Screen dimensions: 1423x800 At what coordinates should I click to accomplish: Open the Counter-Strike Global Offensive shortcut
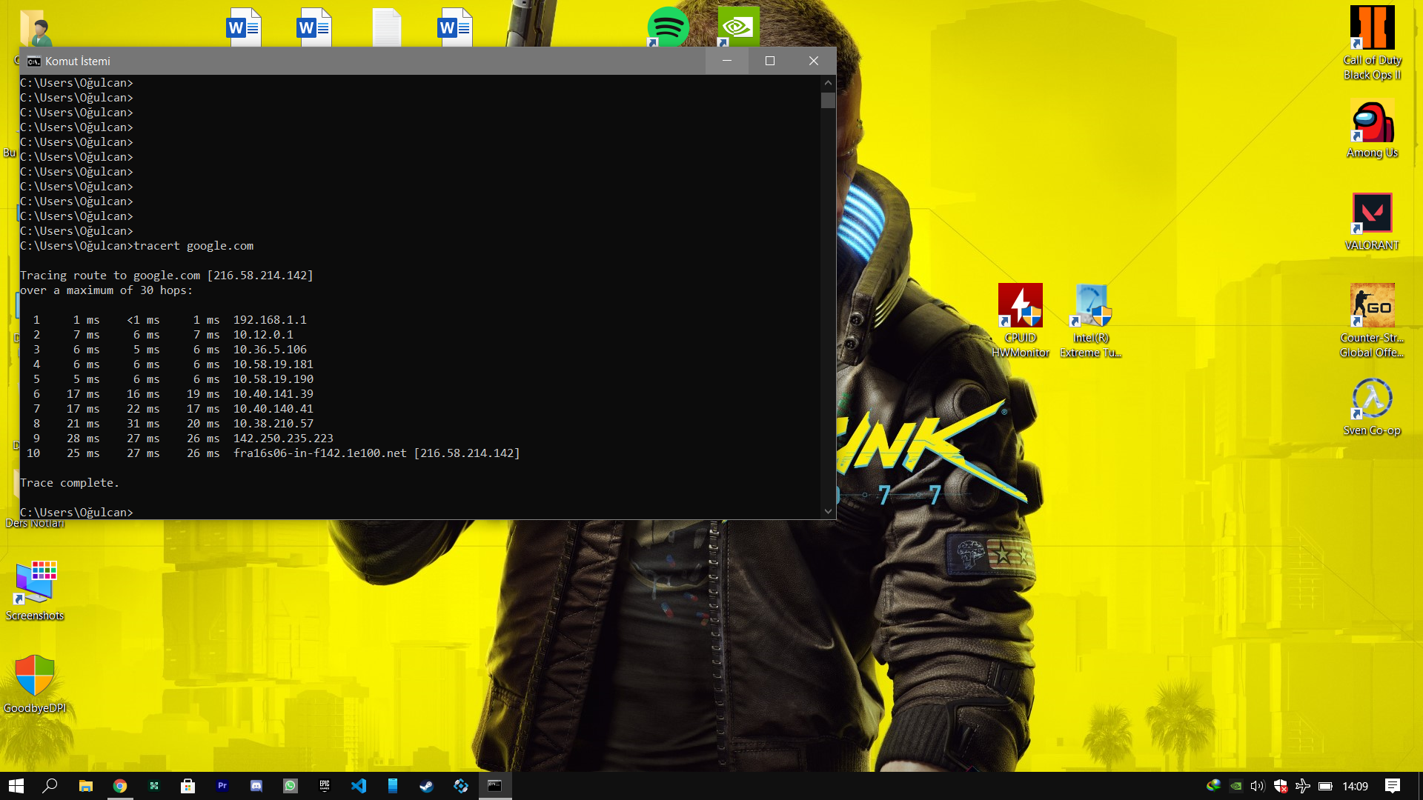click(1372, 306)
